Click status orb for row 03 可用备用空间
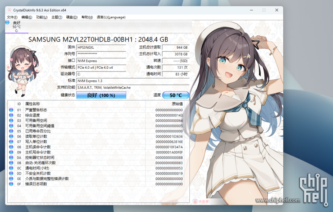Image resolution: width=333 pixels, height=212 pixels. point(11,120)
